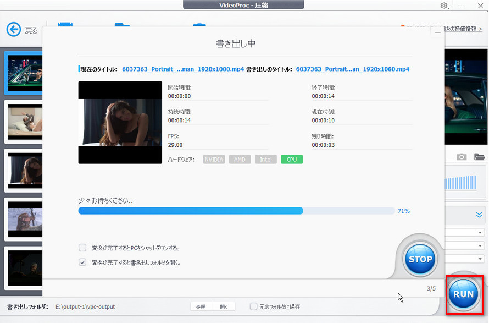Enable 元のフォルダに保存 checkbox
Viewport: 489px width, 323px height.
pos(253,307)
